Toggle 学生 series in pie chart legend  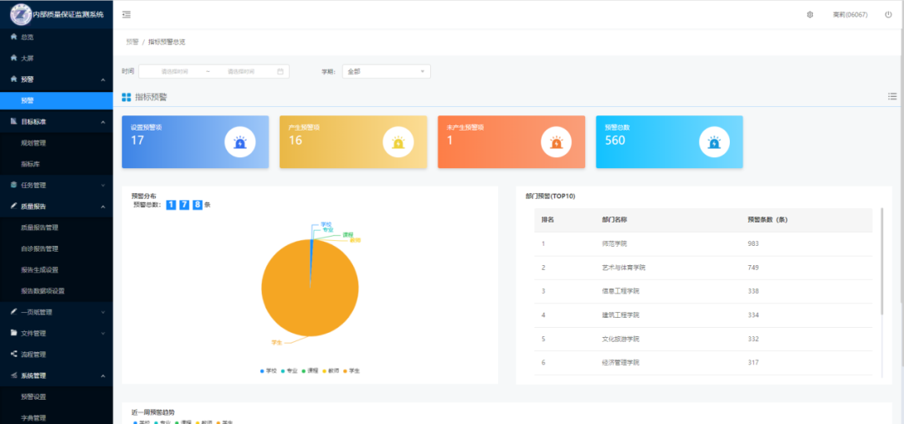point(351,370)
